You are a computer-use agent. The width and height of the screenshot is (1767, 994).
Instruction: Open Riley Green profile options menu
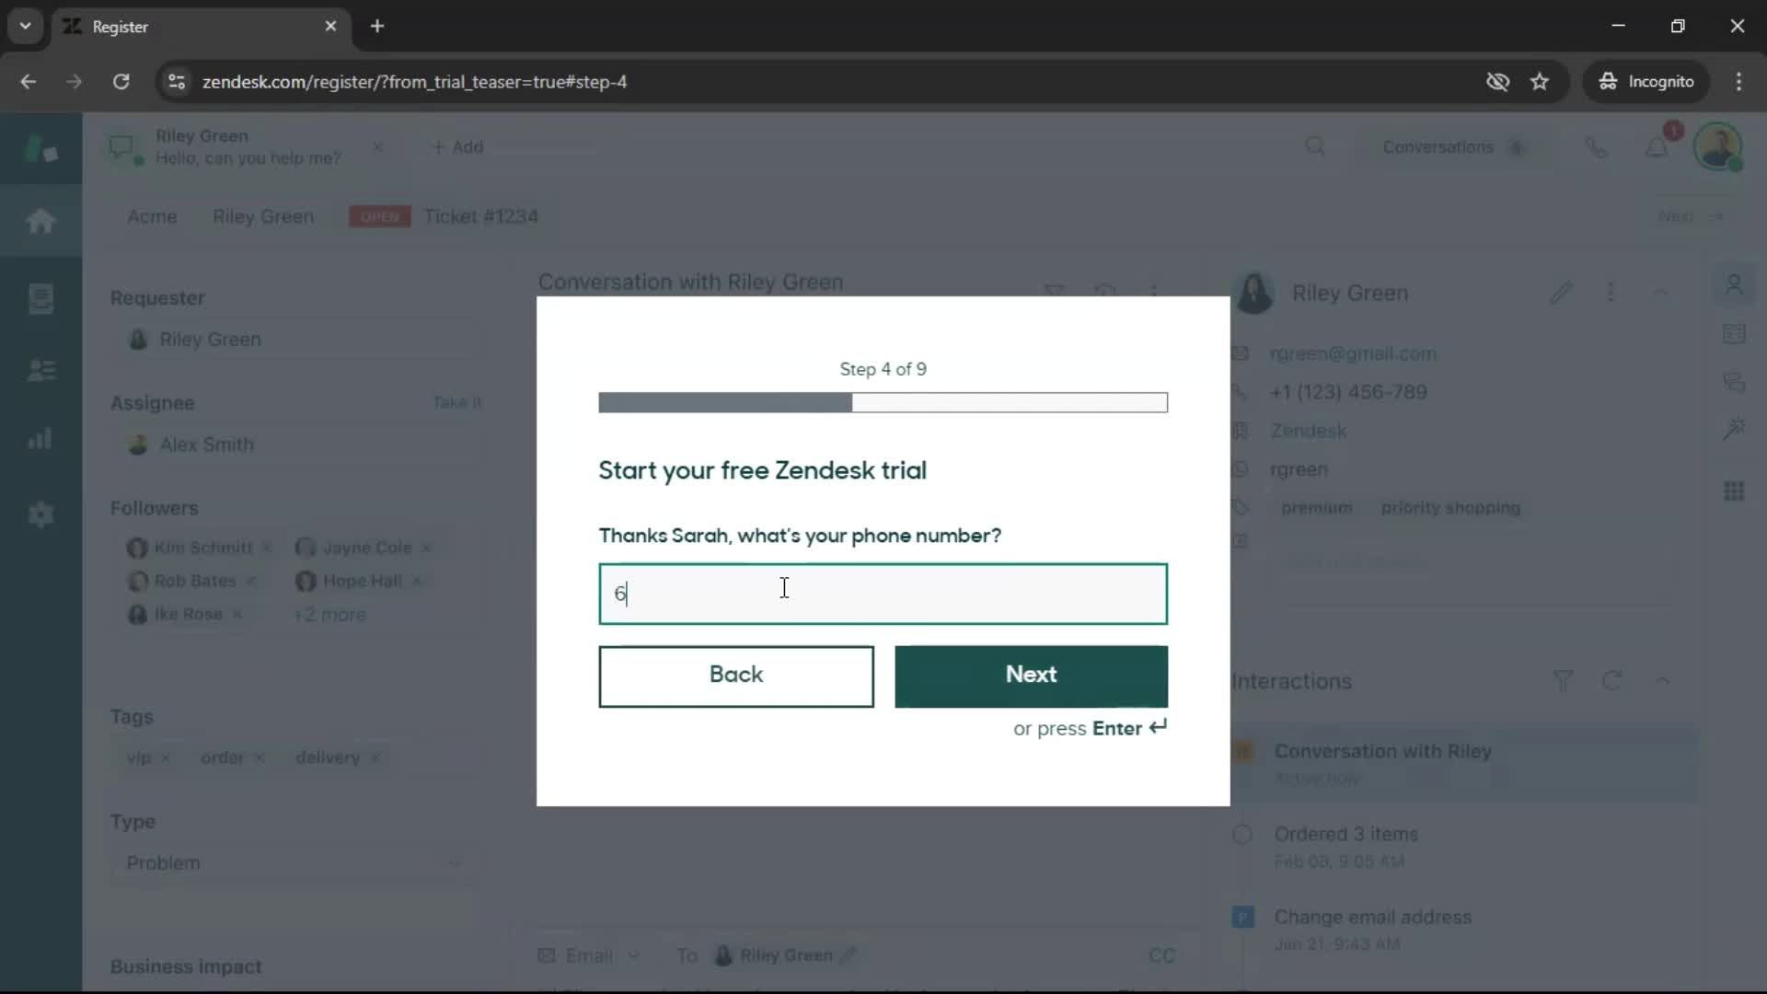click(1611, 293)
